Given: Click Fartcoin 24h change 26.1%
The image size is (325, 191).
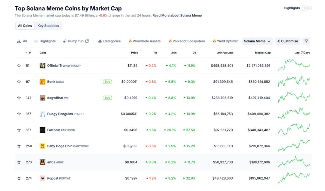Looking at the screenshot, I should tap(170, 130).
